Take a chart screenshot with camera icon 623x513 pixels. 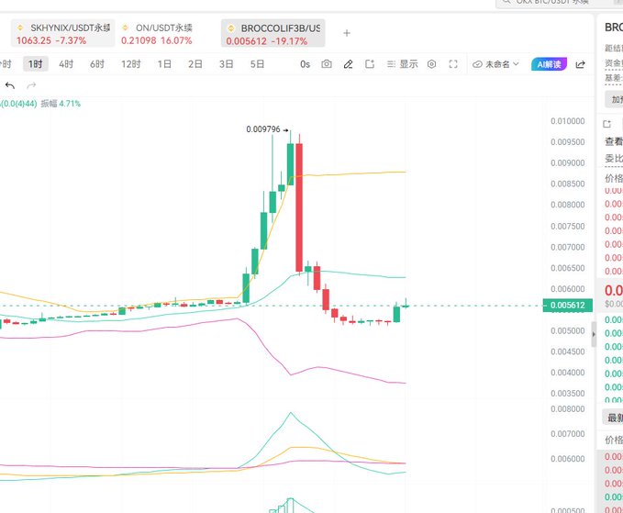click(x=327, y=64)
